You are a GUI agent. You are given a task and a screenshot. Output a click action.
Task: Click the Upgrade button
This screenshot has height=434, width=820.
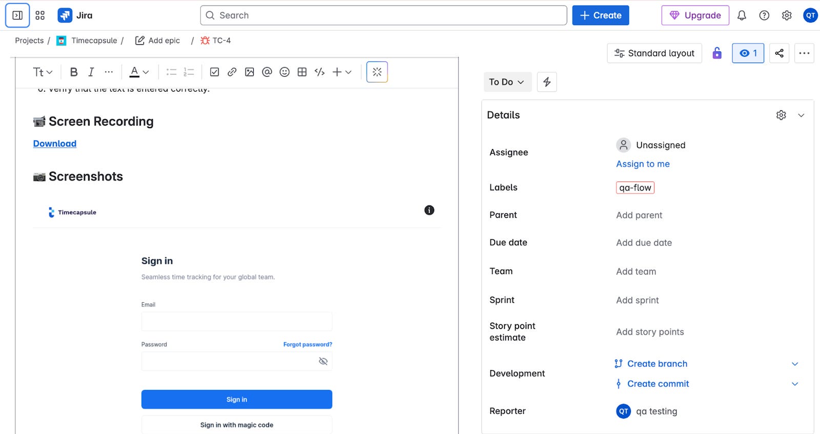point(695,15)
